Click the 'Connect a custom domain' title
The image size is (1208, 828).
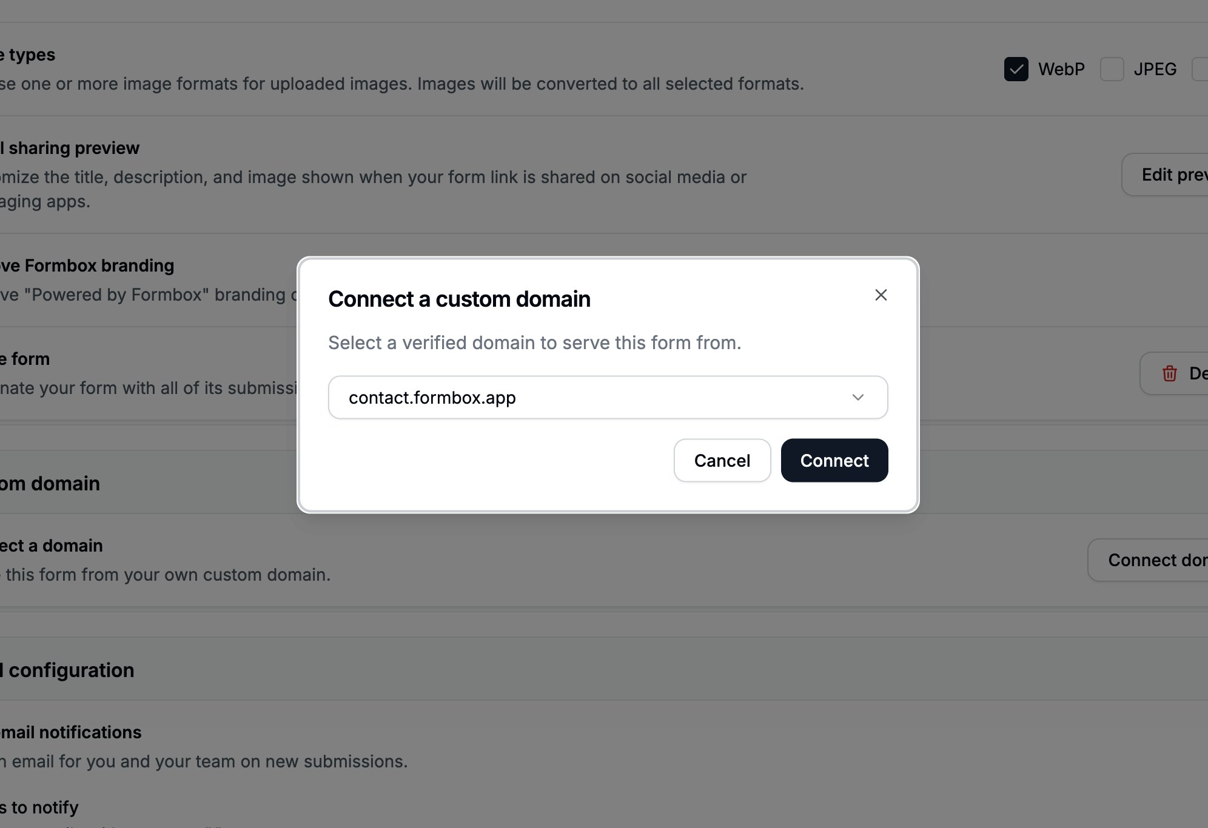(459, 299)
